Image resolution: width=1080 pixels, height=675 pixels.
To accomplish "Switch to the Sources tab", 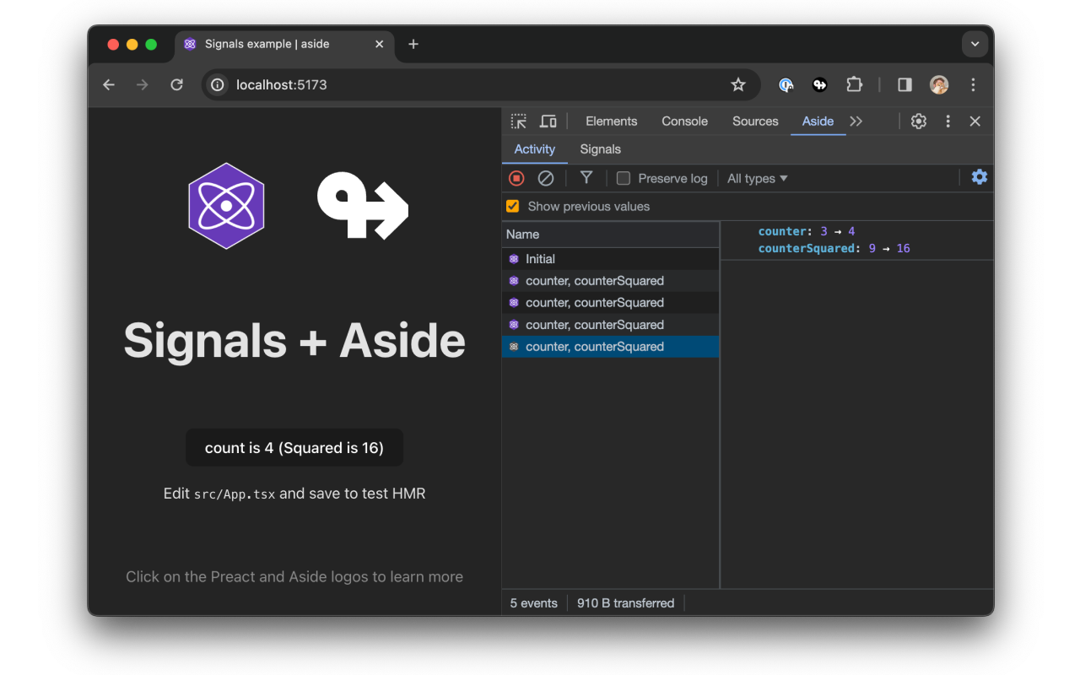I will (x=755, y=121).
